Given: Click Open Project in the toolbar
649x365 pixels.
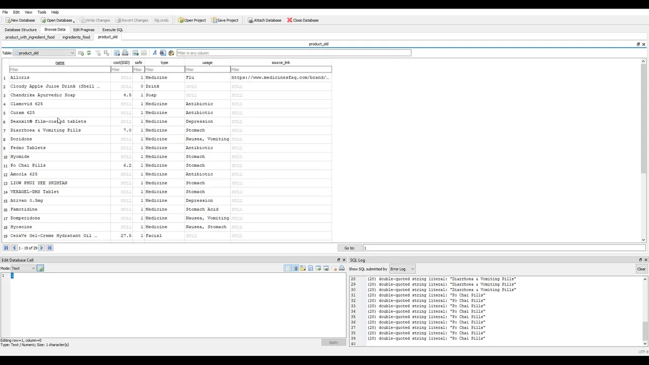Looking at the screenshot, I should tap(192, 20).
